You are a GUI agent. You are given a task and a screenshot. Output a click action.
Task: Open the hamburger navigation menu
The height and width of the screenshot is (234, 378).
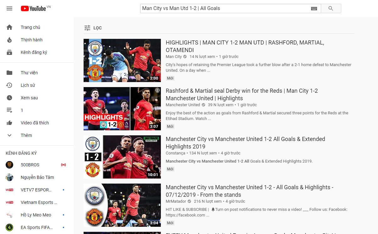[x=9, y=8]
